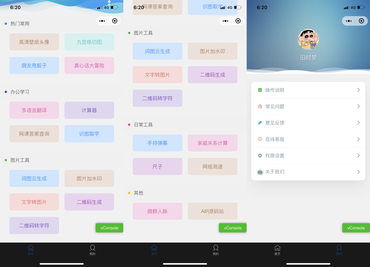This screenshot has width=370, height=267.
Task: Click the 日常工具 section heading
Action: point(143,125)
